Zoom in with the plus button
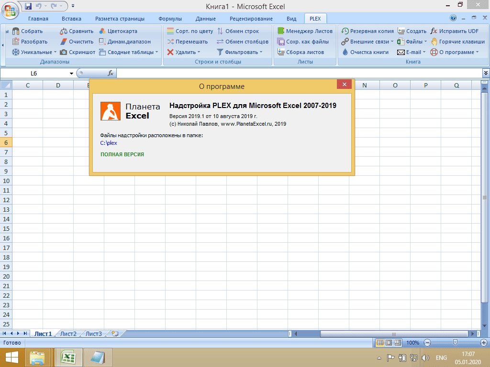 coord(483,343)
